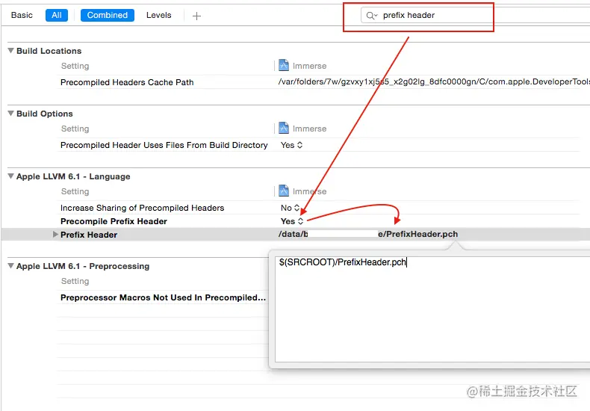Select the /var/folders cache path value

point(434,81)
